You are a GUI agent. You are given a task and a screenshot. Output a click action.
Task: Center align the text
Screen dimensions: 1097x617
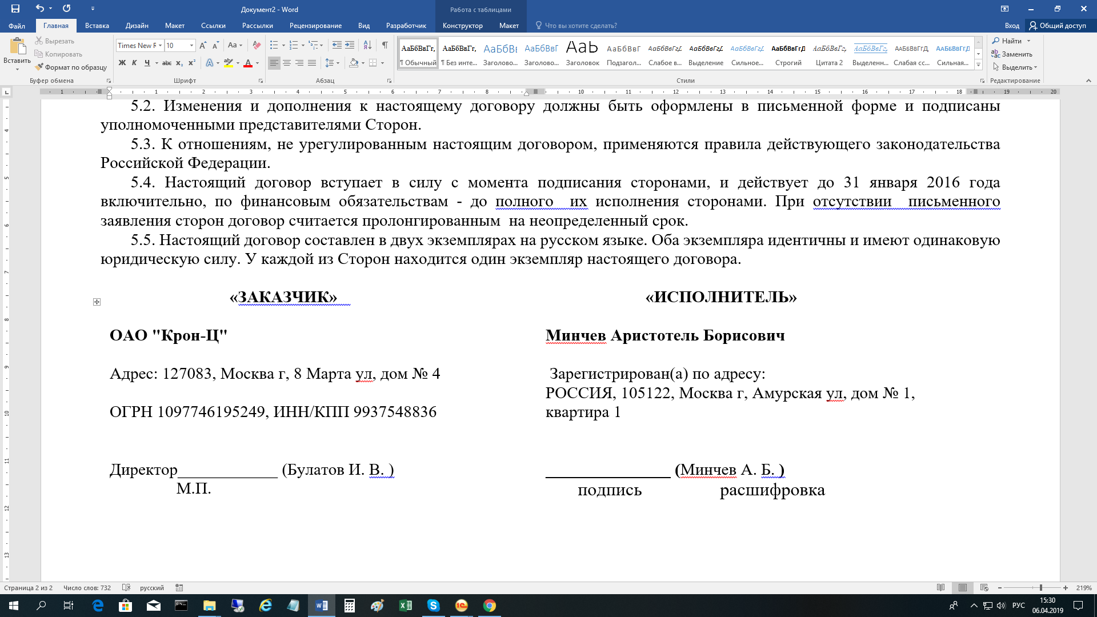pyautogui.click(x=287, y=63)
